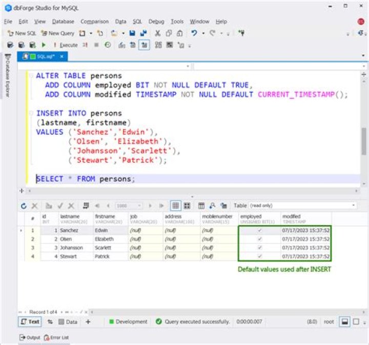The width and height of the screenshot is (369, 345).
Task: Switch to card view icon
Action: coord(187,206)
